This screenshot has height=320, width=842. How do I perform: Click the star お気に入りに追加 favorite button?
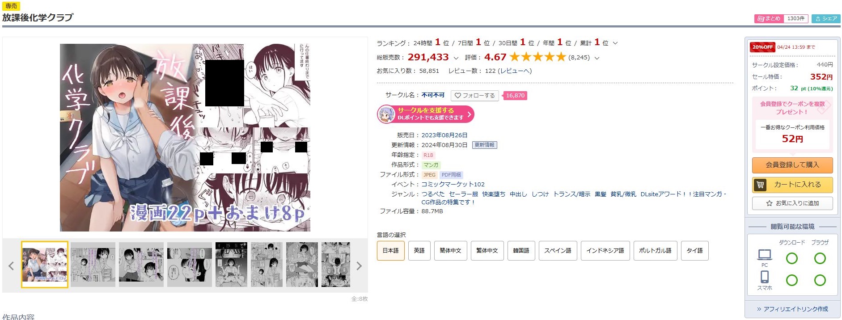[x=792, y=203]
